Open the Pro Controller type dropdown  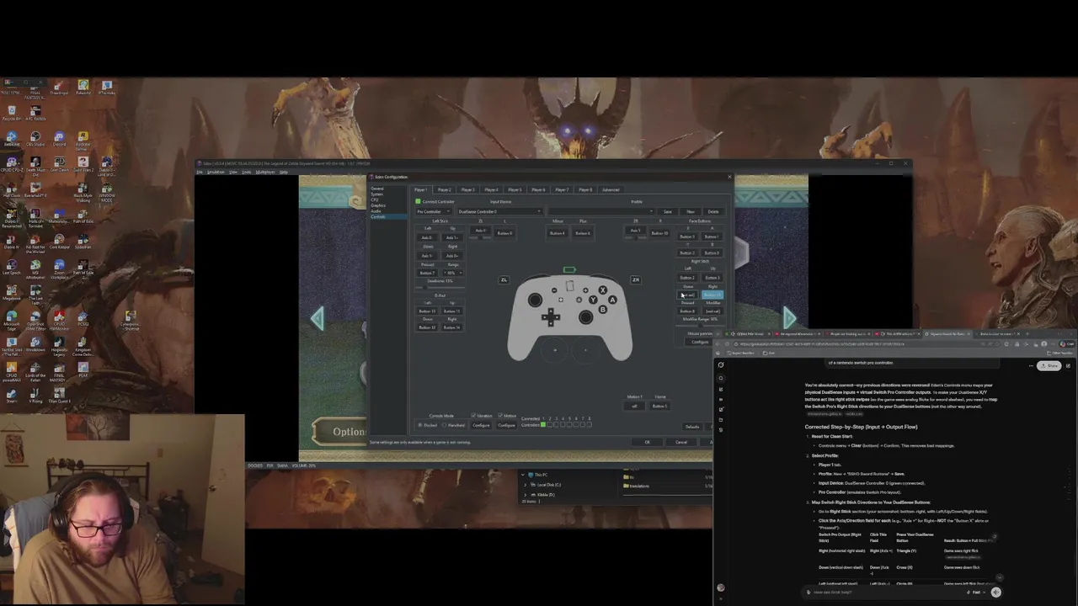pos(434,211)
